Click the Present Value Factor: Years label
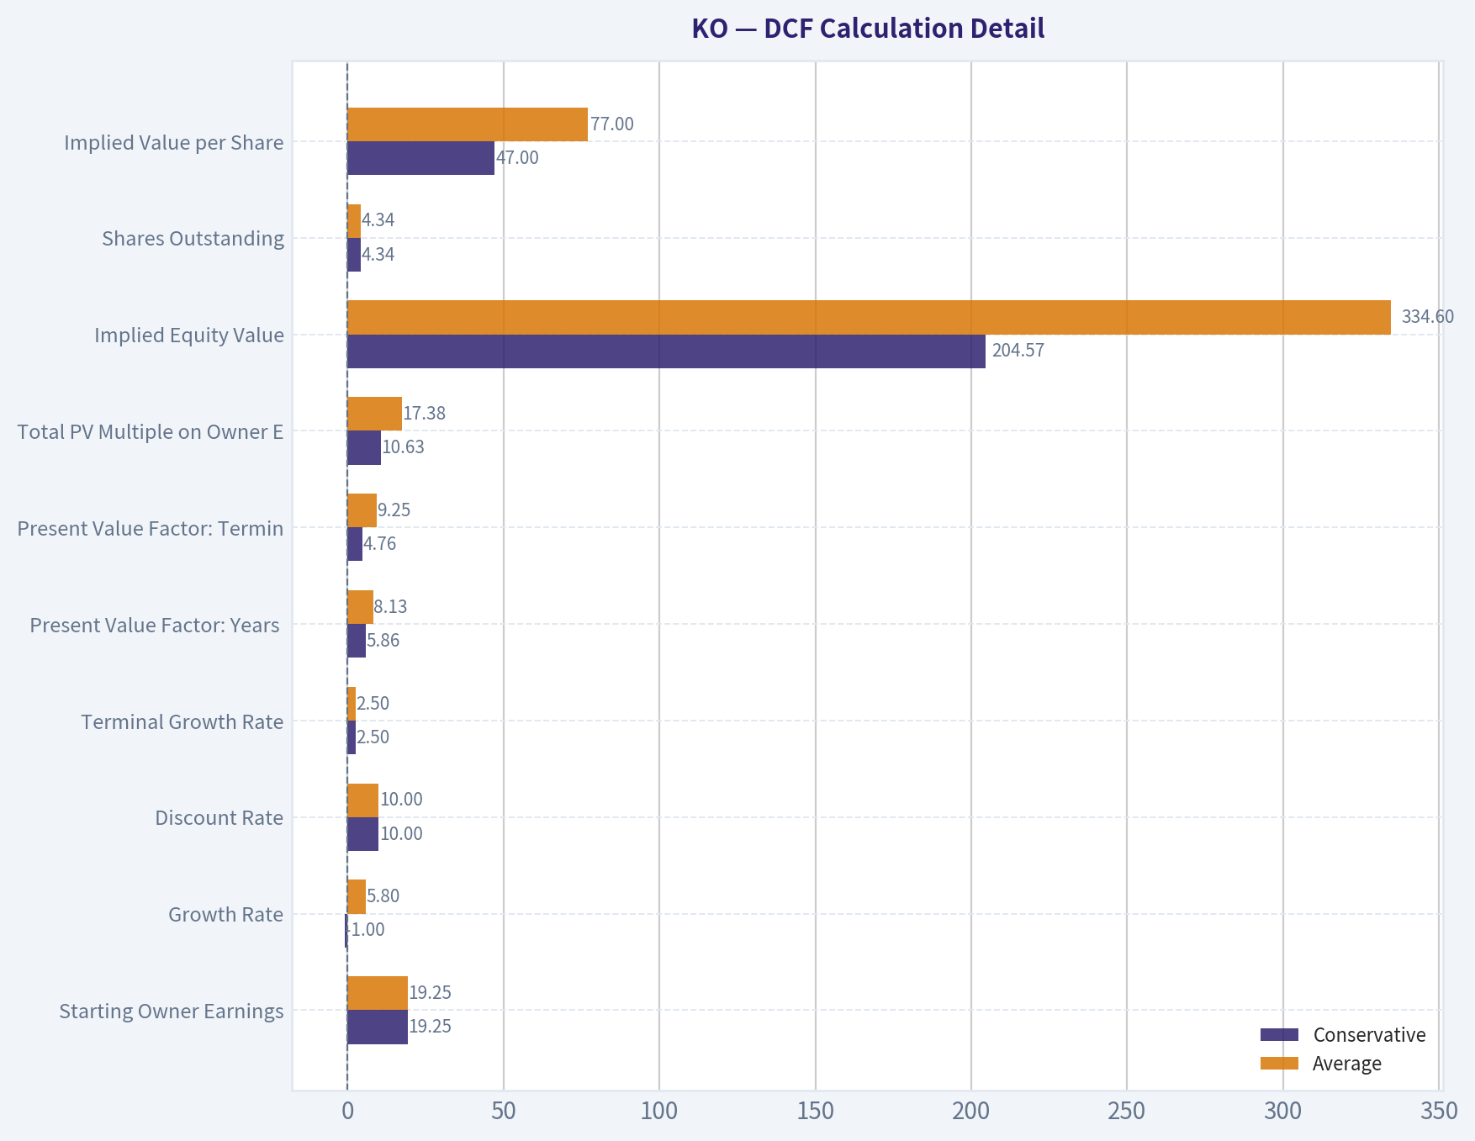 pos(155,626)
